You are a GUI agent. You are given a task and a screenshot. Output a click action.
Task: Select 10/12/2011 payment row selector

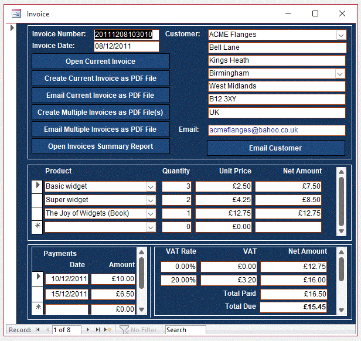coord(38,279)
